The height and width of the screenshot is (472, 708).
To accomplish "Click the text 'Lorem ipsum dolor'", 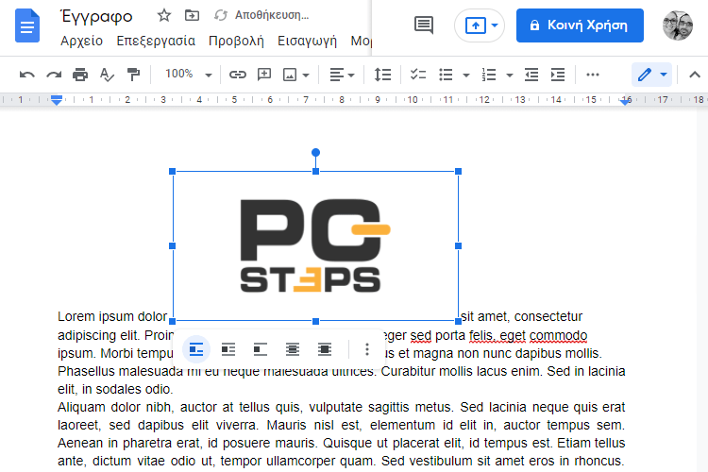I will point(112,316).
